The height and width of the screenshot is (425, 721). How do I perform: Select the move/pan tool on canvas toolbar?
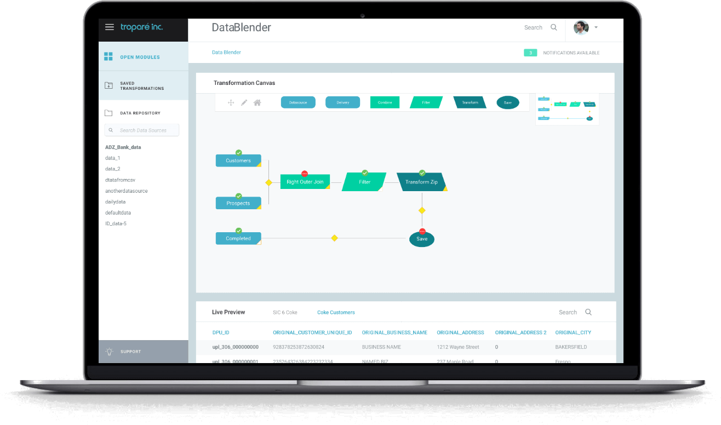click(x=231, y=102)
